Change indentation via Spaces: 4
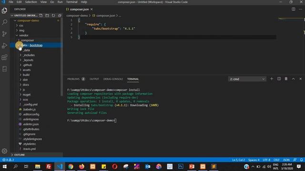This screenshot has height=171, width=305. point(254,160)
